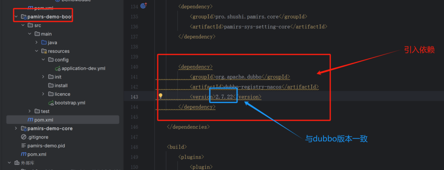Place cursor in pro.shushi.pamirs.core groupId text
The height and width of the screenshot is (170, 444).
pyautogui.click(x=247, y=17)
